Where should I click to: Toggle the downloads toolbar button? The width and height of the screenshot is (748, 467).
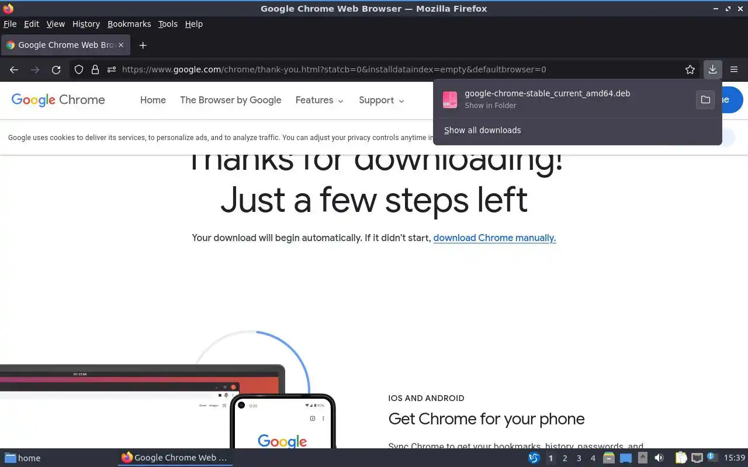[x=712, y=69]
